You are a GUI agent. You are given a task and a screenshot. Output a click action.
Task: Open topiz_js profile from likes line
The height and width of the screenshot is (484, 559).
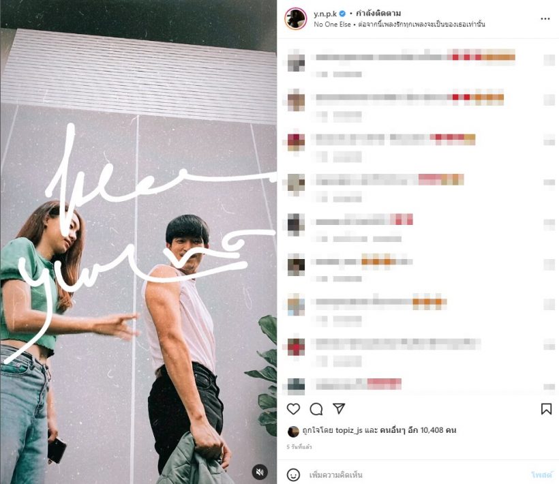[348, 430]
